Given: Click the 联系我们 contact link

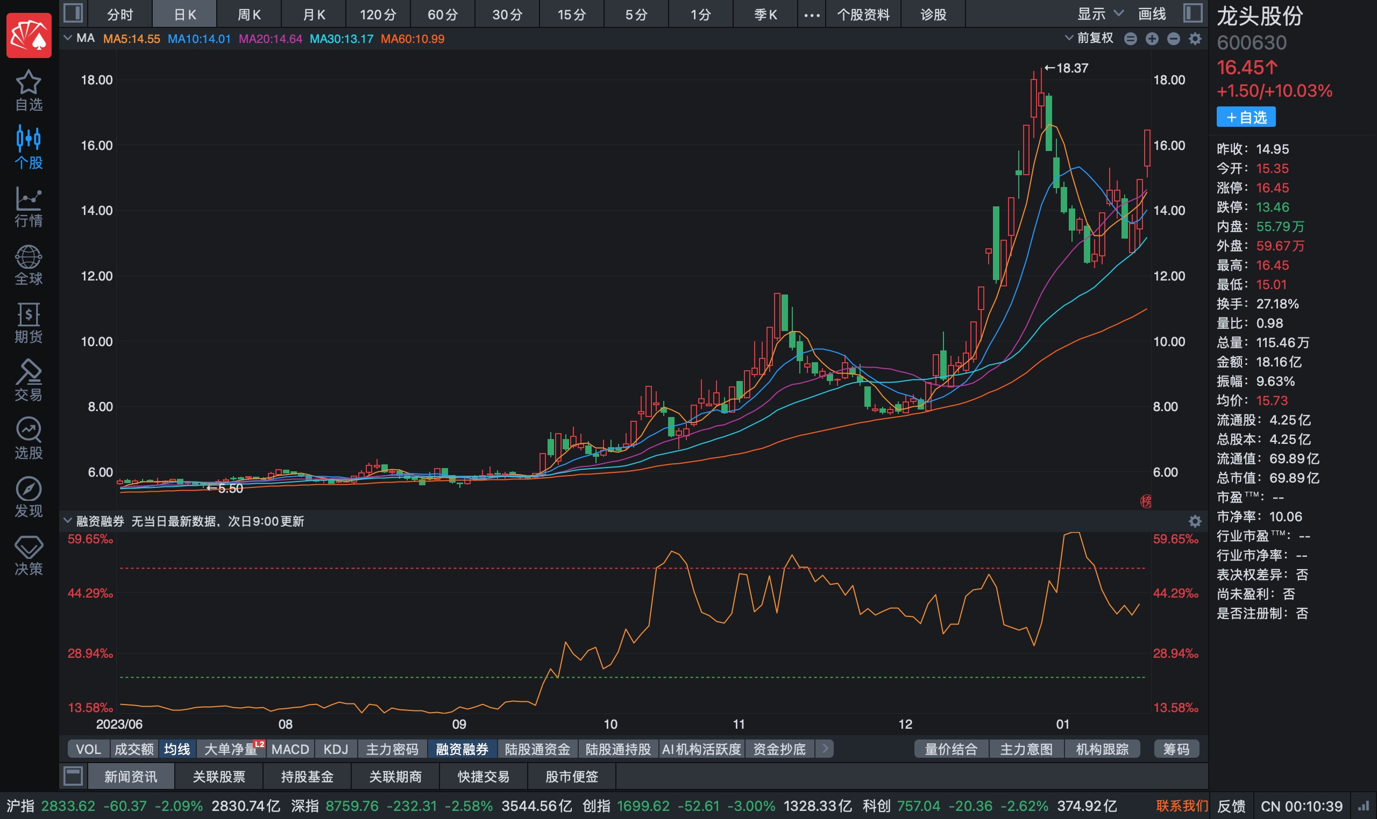Looking at the screenshot, I should [x=1181, y=806].
